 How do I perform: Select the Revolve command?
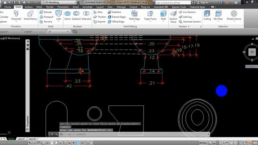(x=46, y=21)
